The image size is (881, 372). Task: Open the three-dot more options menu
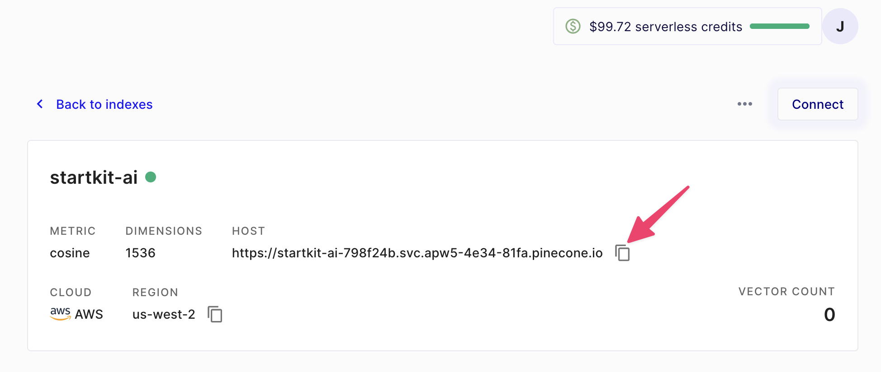tap(744, 104)
